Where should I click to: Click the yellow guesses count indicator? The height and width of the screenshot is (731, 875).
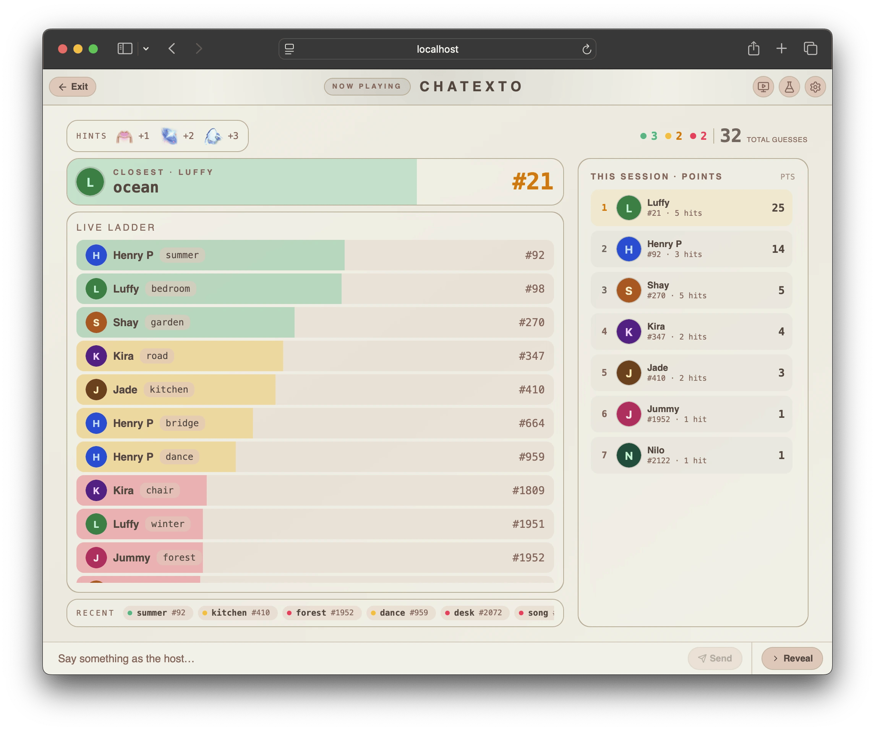(674, 136)
